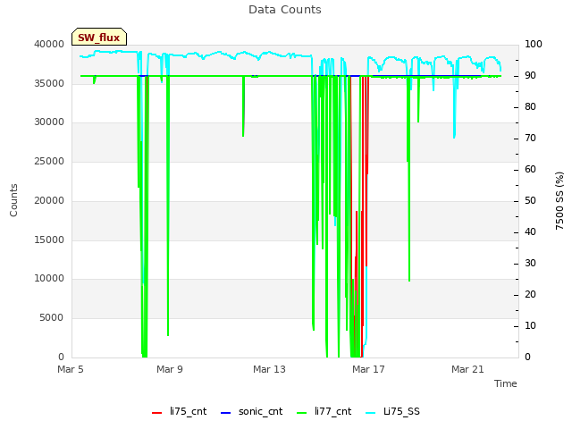Click the 40000 left-axis tick label
The image size is (572, 429).
(x=49, y=45)
